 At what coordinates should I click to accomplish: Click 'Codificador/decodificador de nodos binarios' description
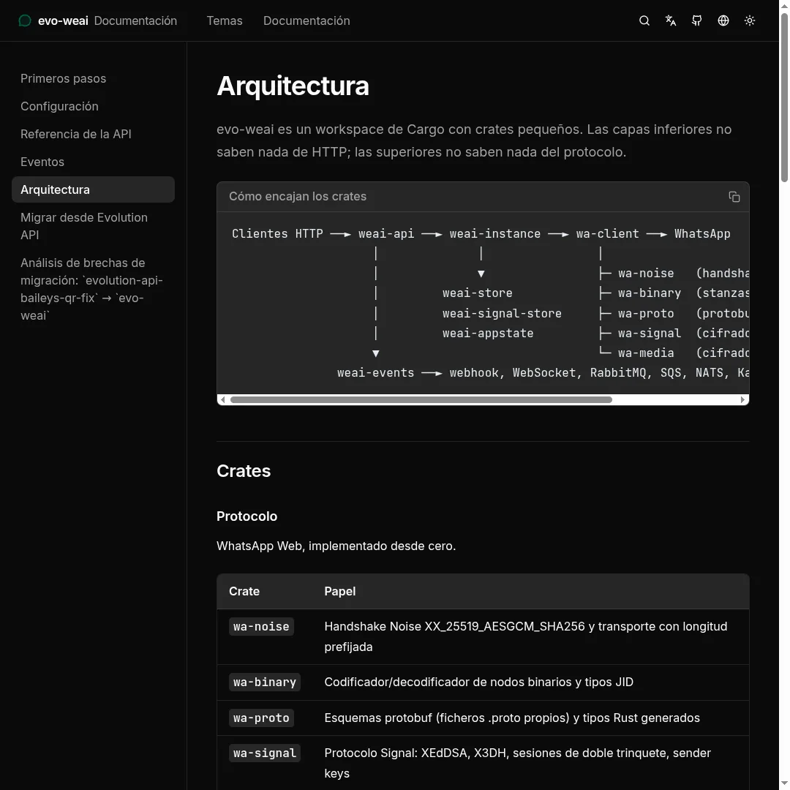pyautogui.click(x=478, y=682)
